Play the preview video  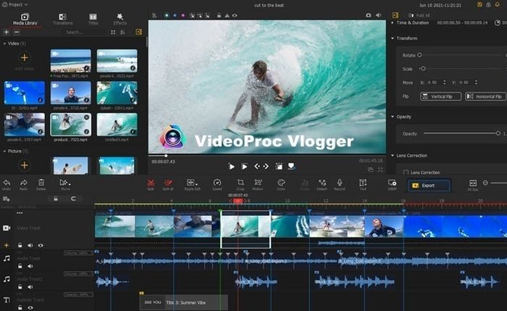(x=232, y=166)
